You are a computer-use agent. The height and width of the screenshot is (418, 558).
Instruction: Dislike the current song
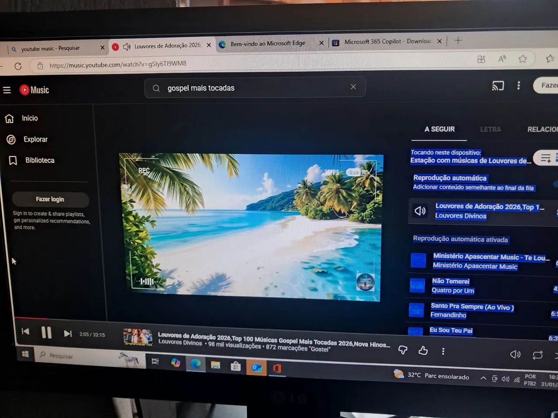pos(402,350)
